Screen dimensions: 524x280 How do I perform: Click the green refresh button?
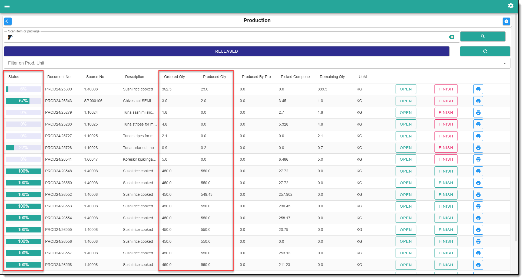coord(485,51)
